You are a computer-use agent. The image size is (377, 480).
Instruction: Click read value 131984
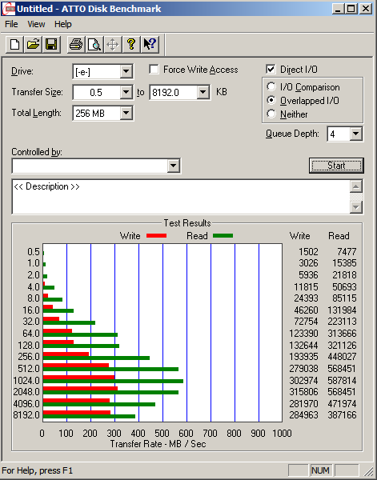pyautogui.click(x=342, y=310)
